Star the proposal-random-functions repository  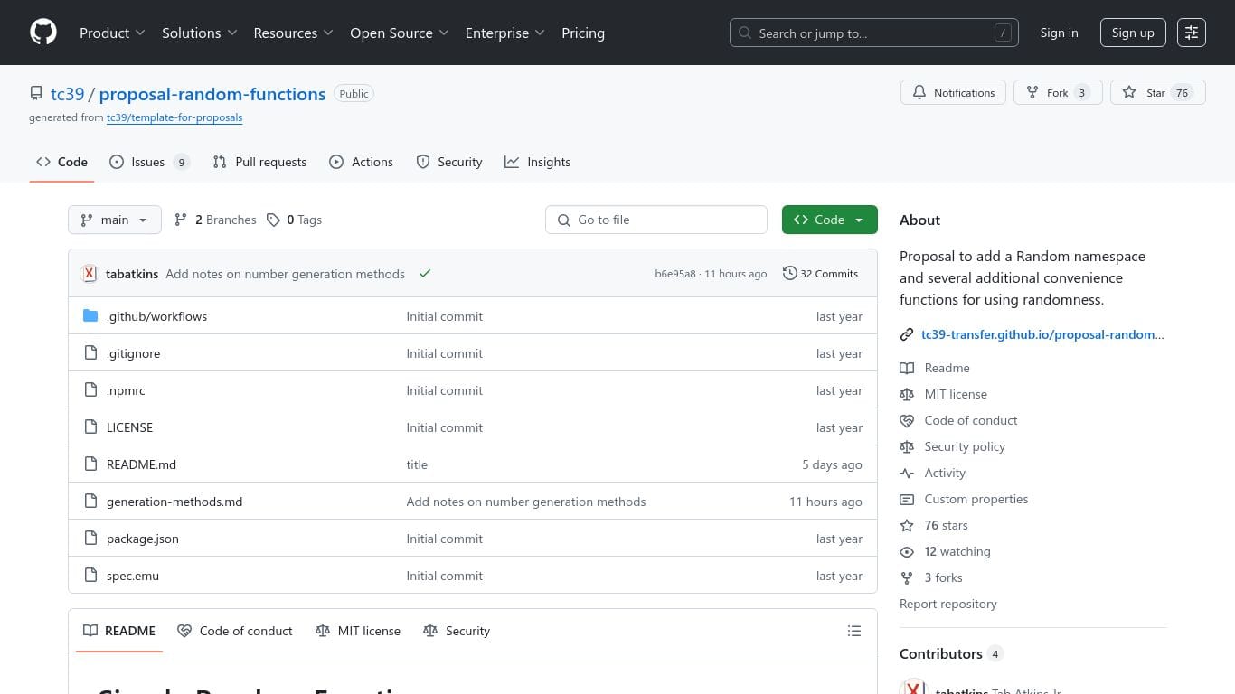click(1145, 93)
